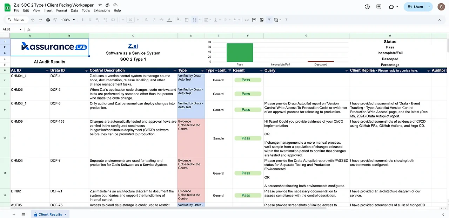
Task: Insert a link from the toolbar
Action: tap(247, 20)
